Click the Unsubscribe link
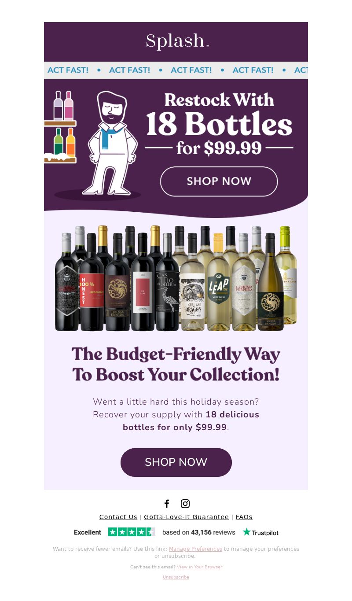Viewport: 352px width, 601px height. 176,577
